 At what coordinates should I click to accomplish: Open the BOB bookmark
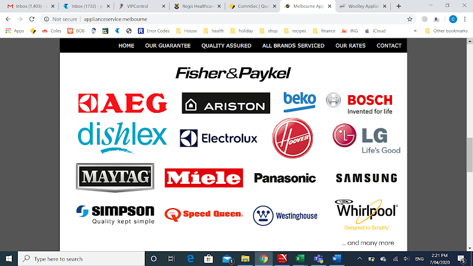point(76,31)
